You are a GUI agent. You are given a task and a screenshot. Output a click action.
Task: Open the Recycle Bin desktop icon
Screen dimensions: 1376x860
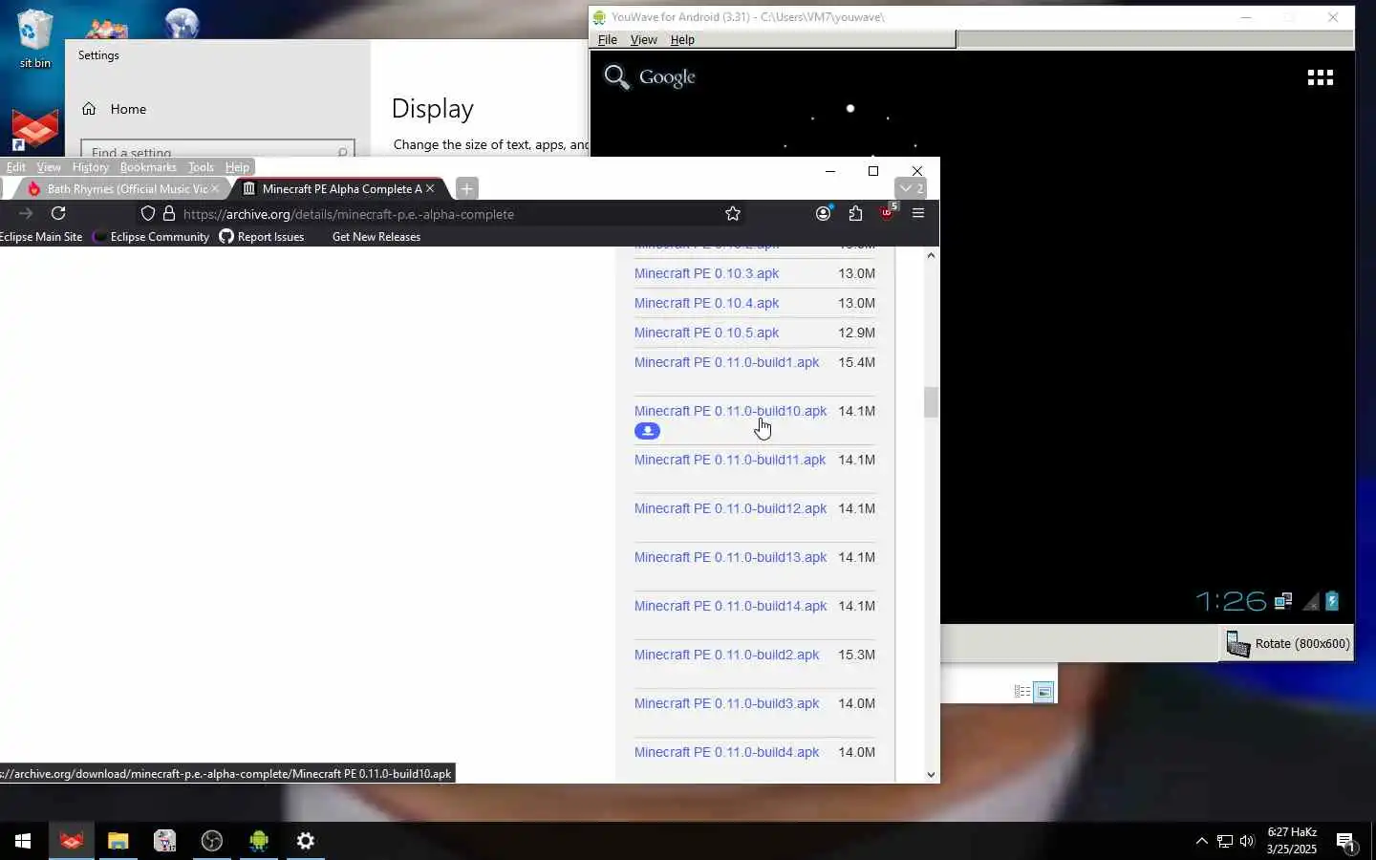pyautogui.click(x=35, y=38)
